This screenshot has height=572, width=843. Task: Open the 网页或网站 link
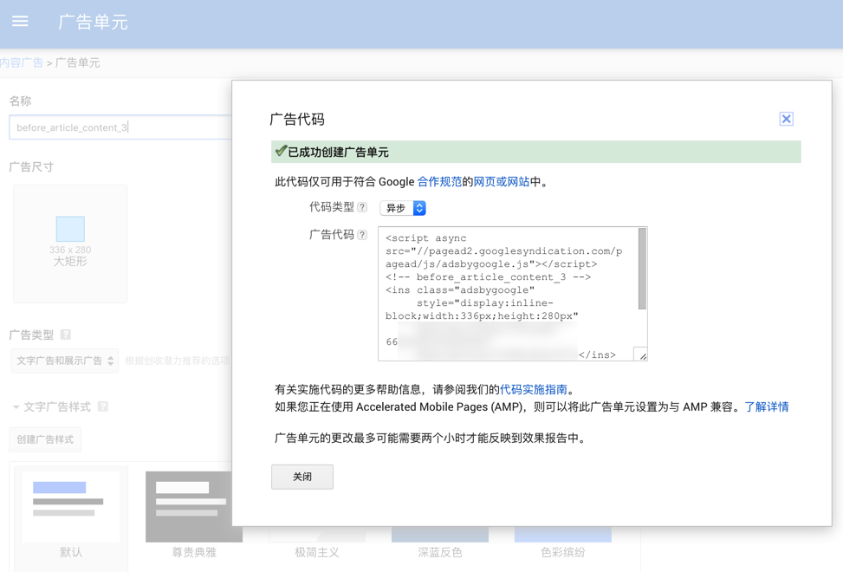501,182
